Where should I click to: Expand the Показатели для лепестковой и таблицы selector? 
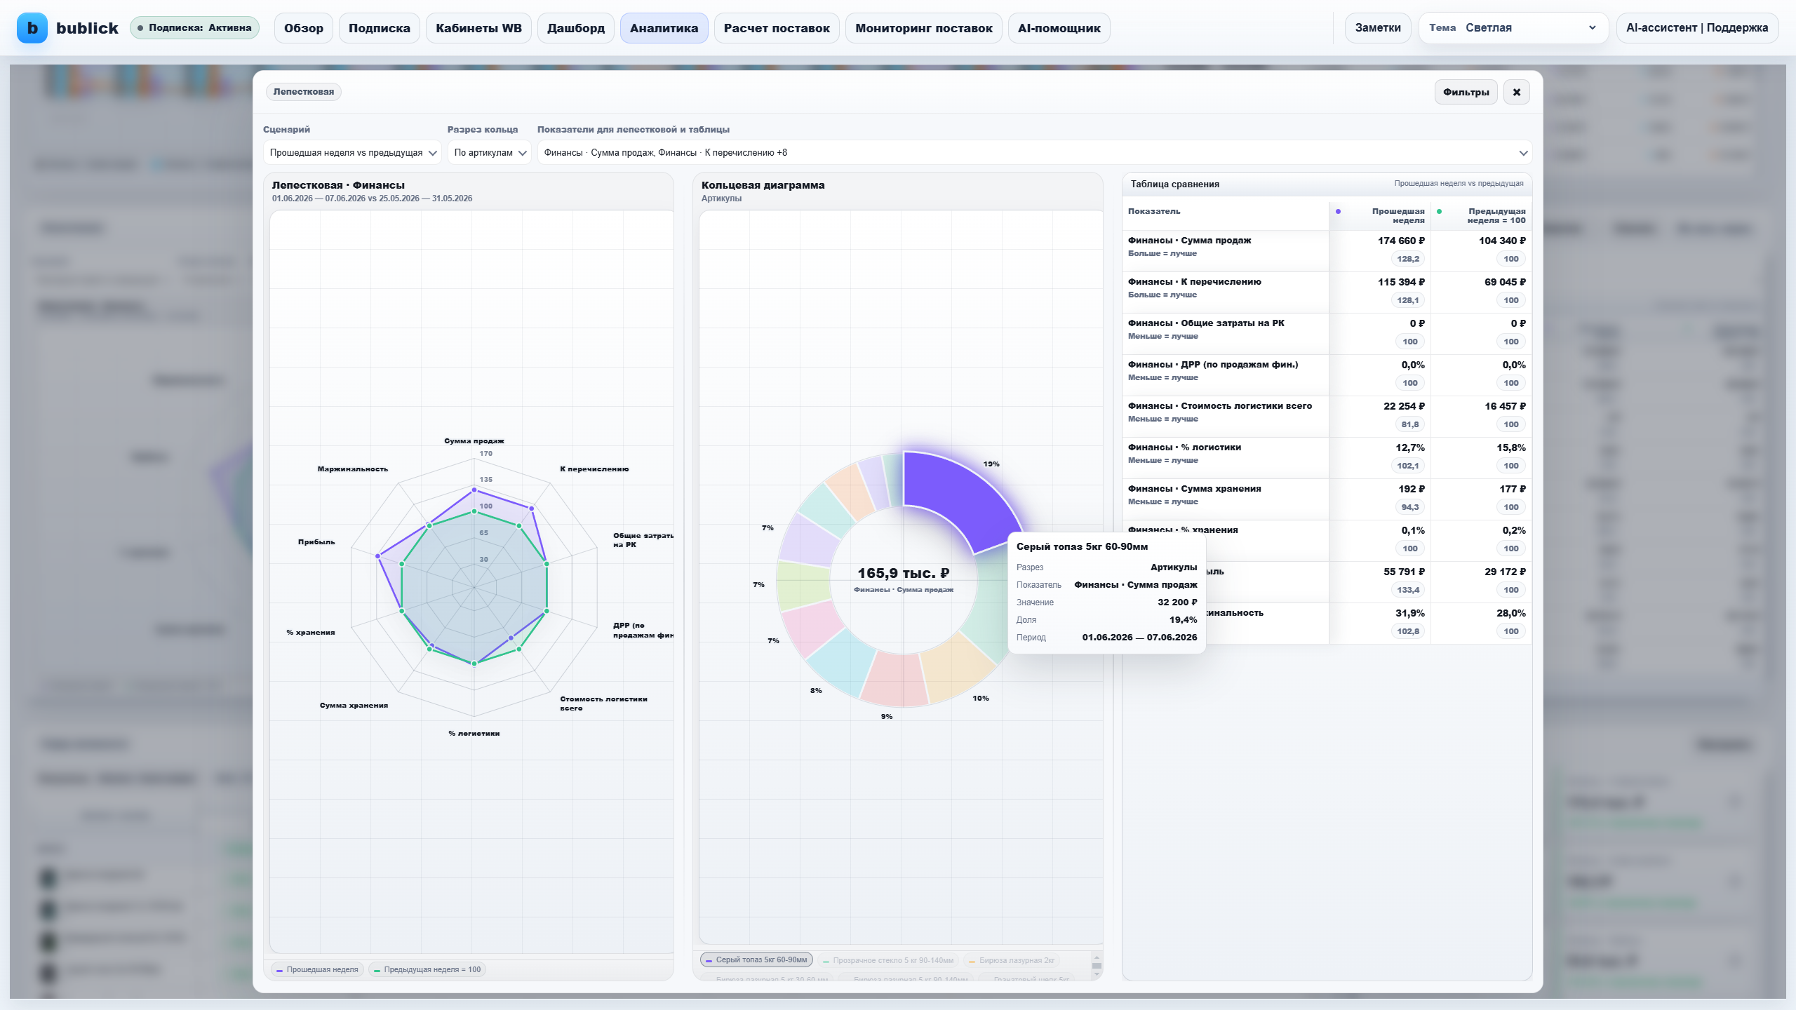click(x=1034, y=152)
